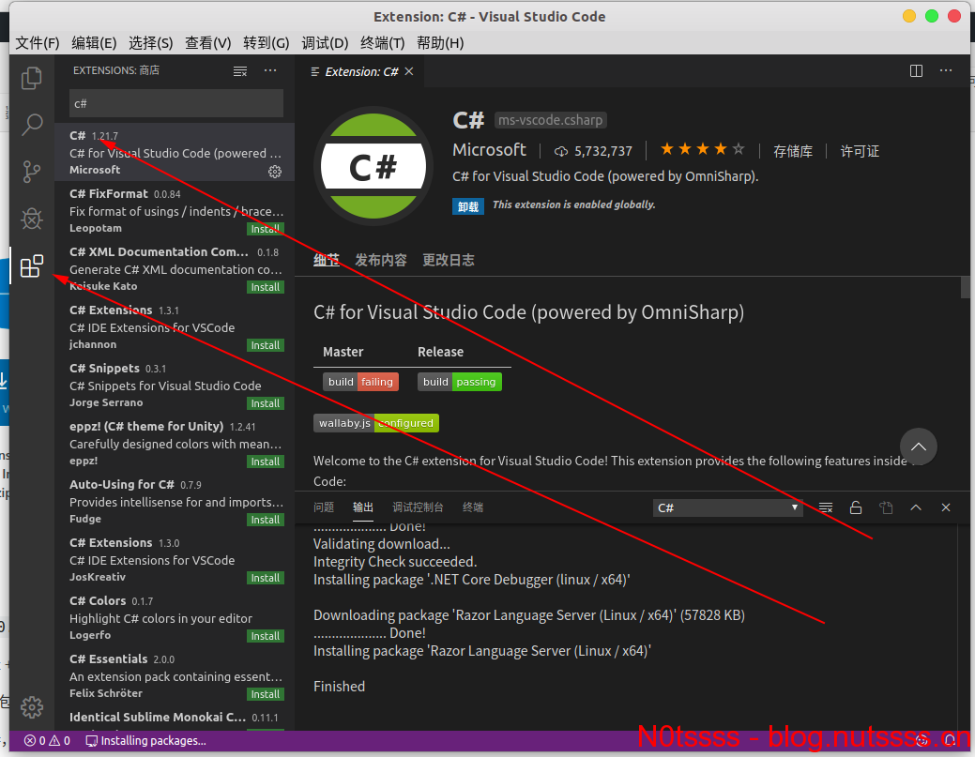Select the Identical Sublime Monokai extension row

175,719
